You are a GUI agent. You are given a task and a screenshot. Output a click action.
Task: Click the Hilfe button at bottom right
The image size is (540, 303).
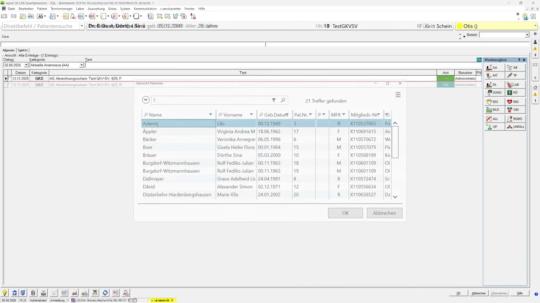pos(520,293)
